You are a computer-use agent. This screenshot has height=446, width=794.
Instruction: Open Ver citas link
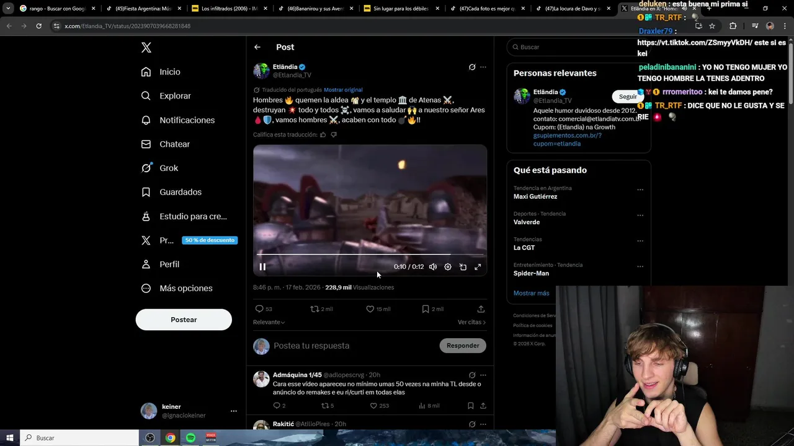coord(471,322)
